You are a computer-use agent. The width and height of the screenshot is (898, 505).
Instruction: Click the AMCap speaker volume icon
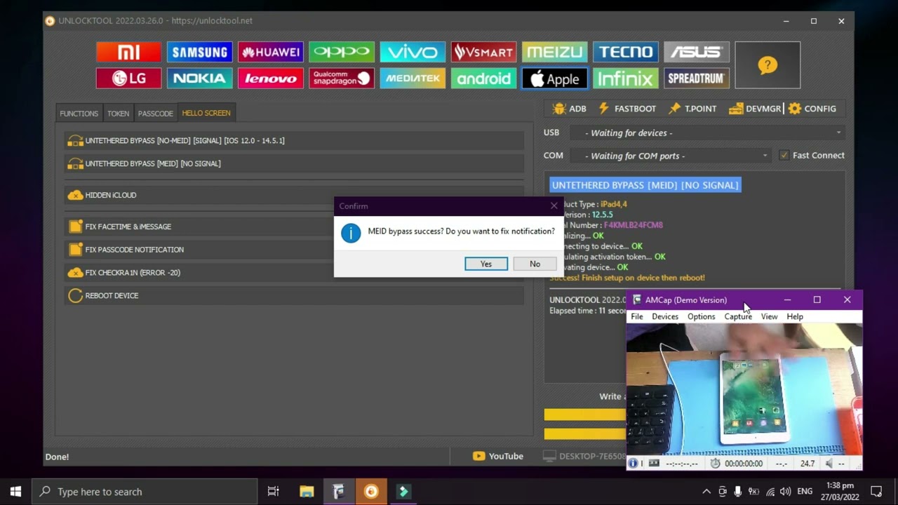coord(829,463)
